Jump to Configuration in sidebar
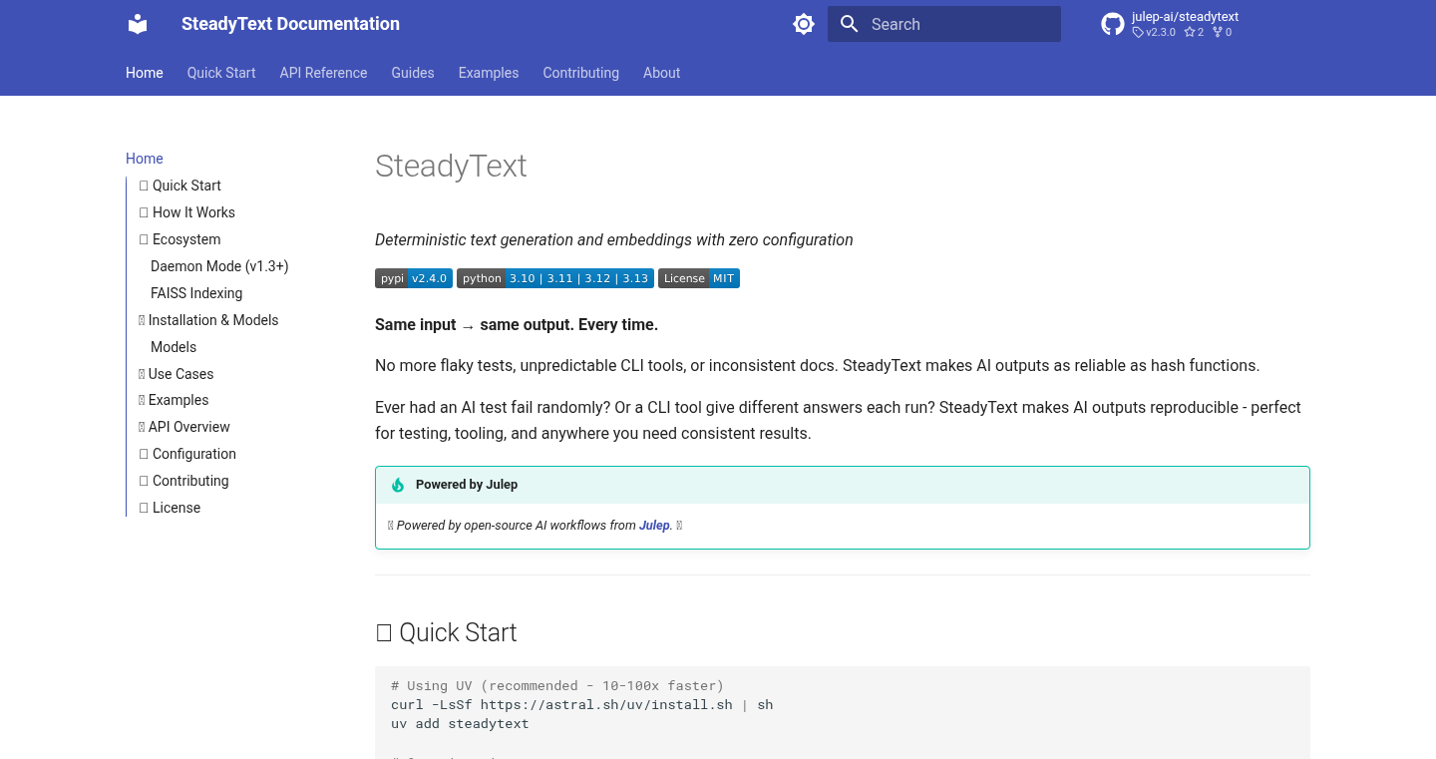 click(187, 454)
